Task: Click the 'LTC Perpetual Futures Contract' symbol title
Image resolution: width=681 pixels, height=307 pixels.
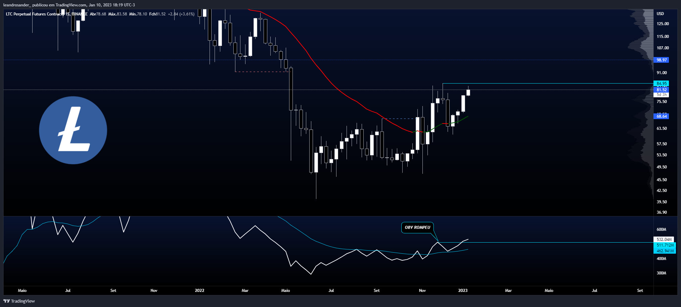Action: point(35,14)
